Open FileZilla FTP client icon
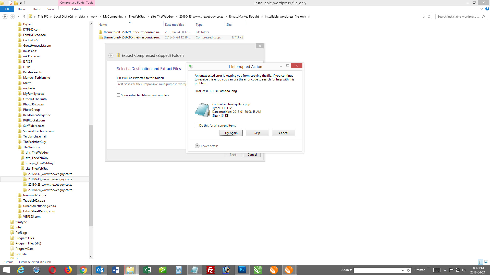 [210, 270]
